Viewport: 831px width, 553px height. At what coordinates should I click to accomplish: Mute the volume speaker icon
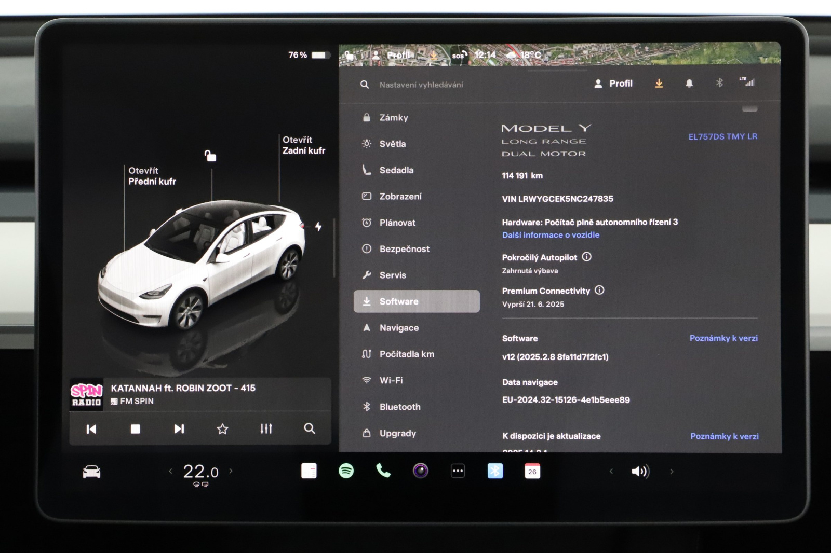[640, 471]
